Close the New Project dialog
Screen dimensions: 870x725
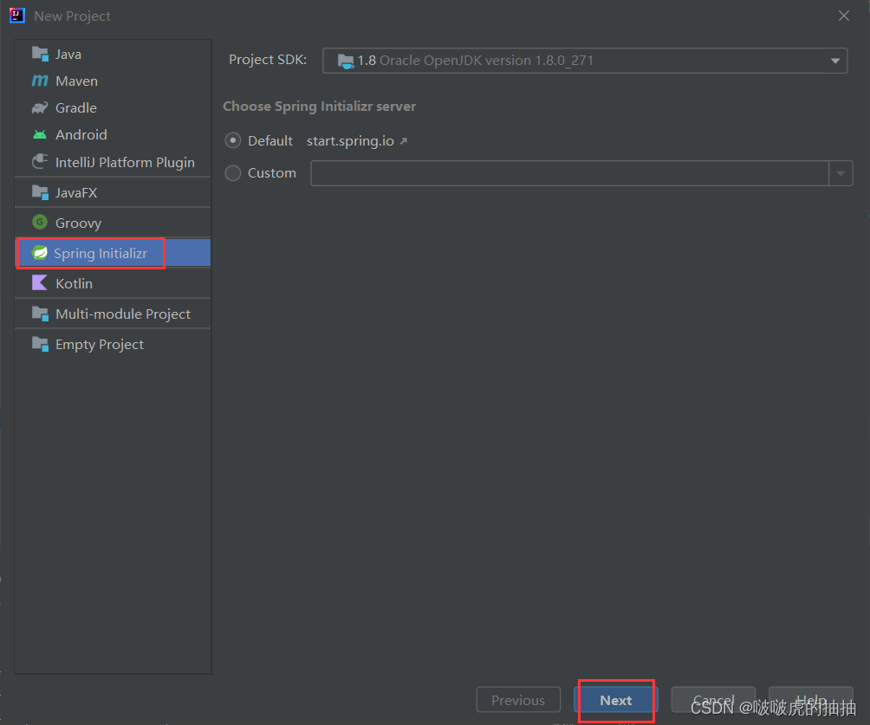(x=844, y=16)
